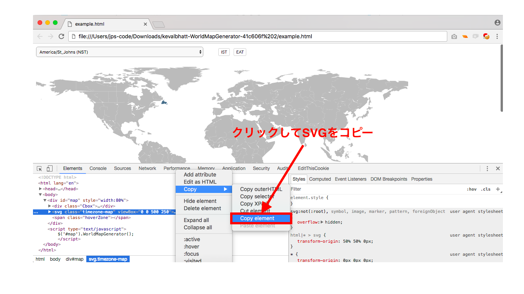Select the Elements tab
The width and height of the screenshot is (524, 294).
(73, 168)
